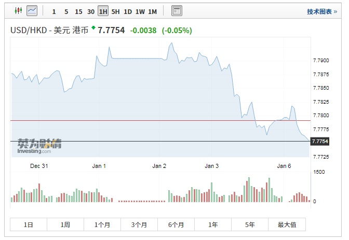Choose the 1D interval

click(128, 11)
